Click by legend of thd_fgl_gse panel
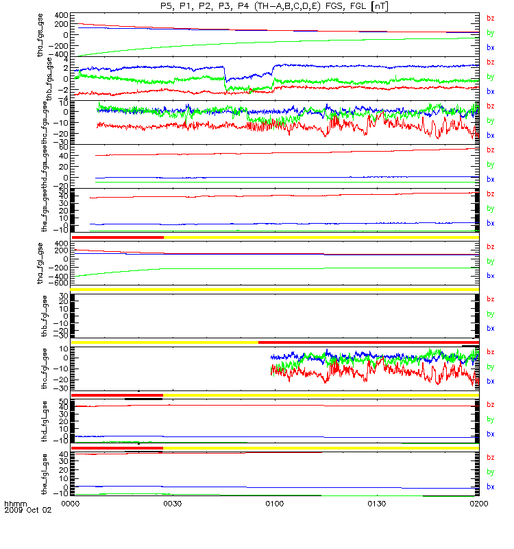The height and width of the screenshot is (549, 514). (491, 419)
